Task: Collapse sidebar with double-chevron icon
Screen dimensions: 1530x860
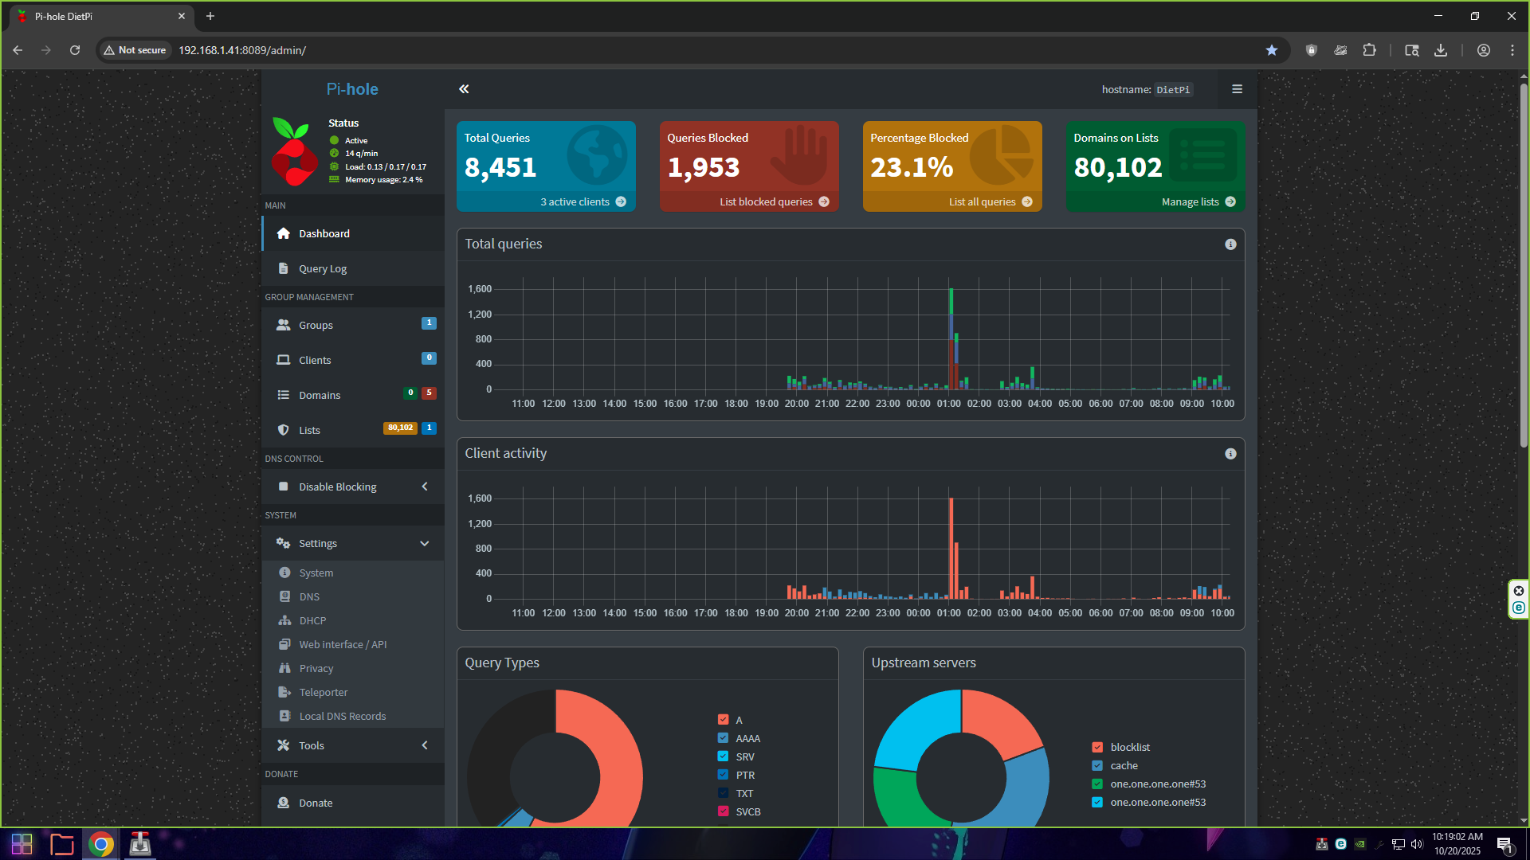Action: coord(464,89)
